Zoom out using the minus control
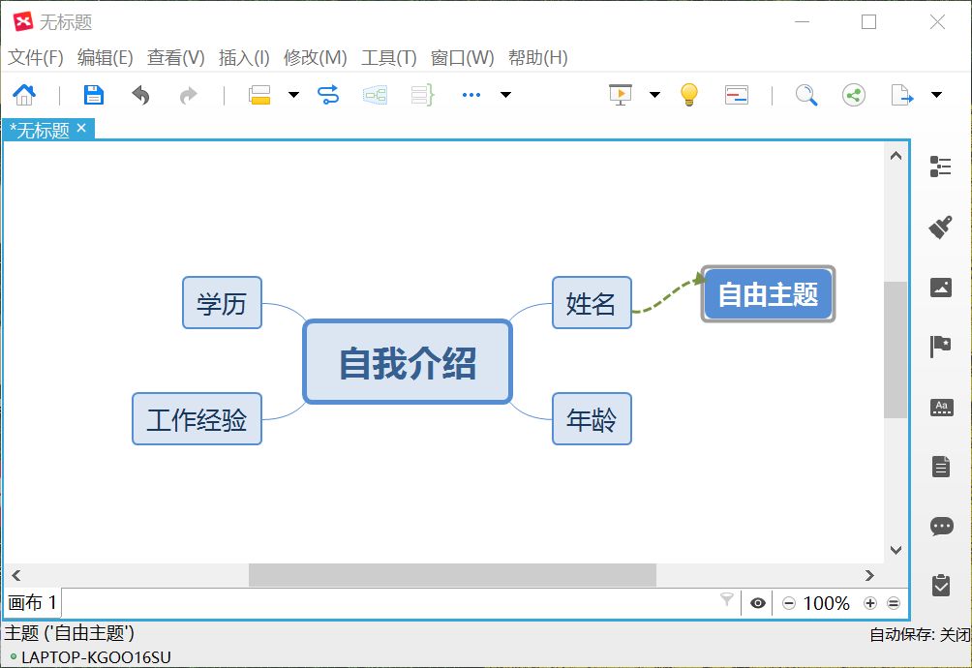 (790, 603)
